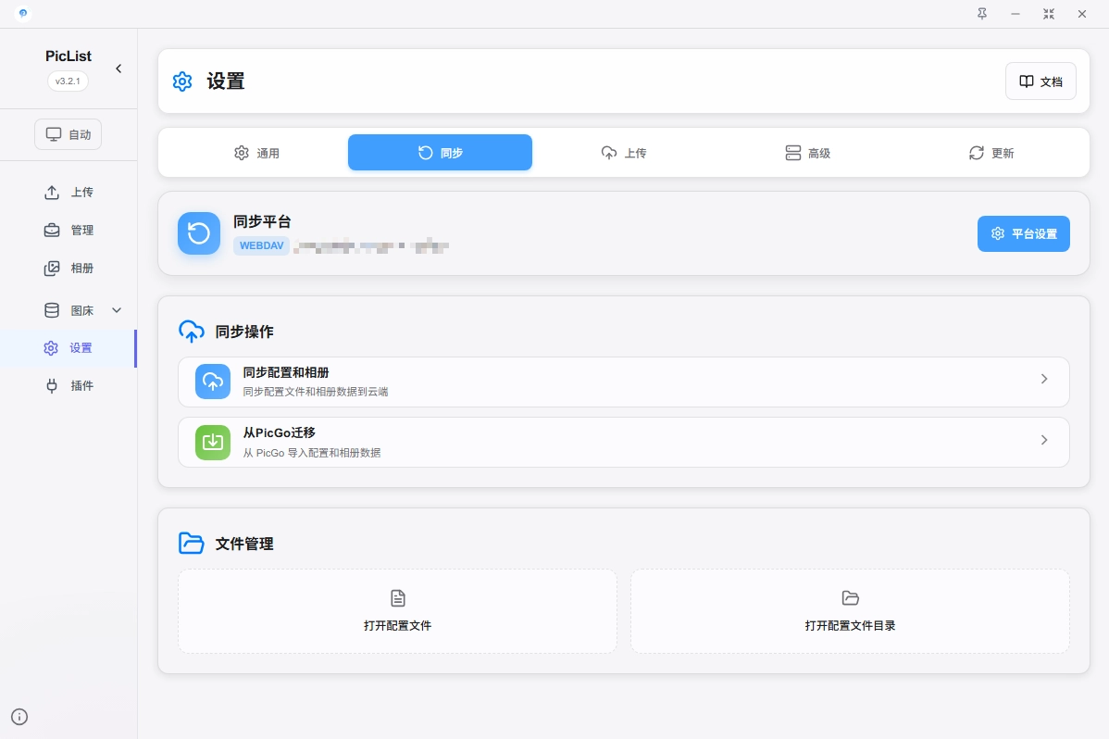Open 从PicGo迁移 row arrow
Screen dimensions: 1109x739
[x=1043, y=441]
